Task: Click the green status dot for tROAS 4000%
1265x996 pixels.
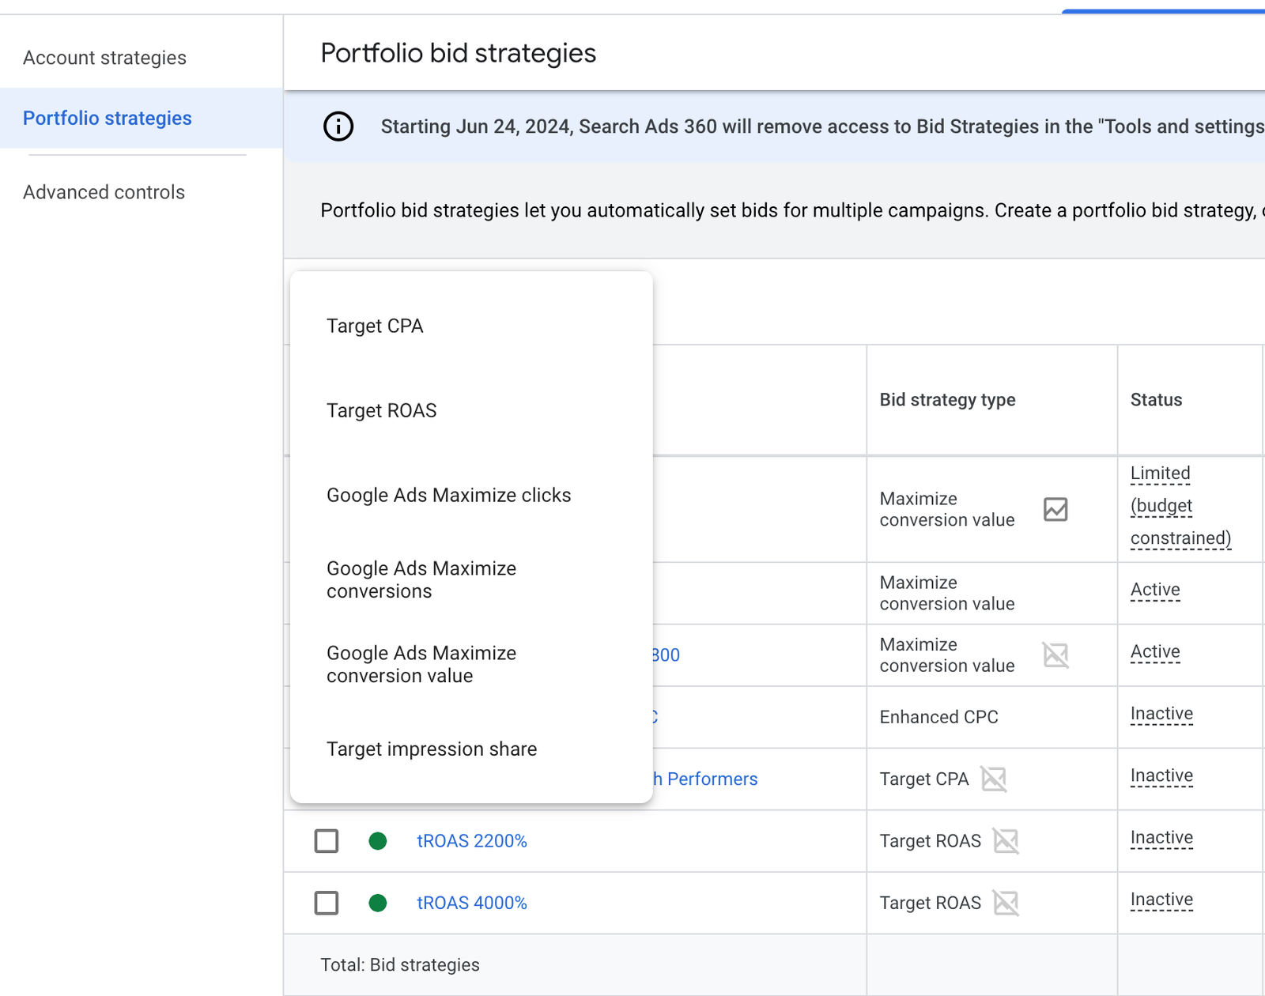Action: 378,903
